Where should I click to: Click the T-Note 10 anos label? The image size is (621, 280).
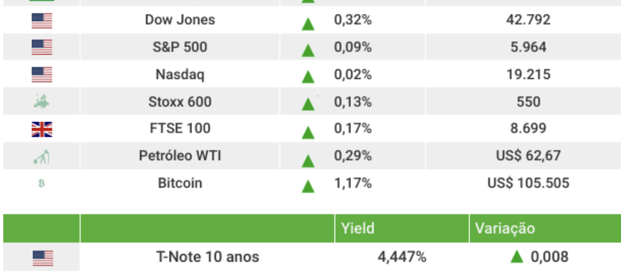[x=208, y=258]
